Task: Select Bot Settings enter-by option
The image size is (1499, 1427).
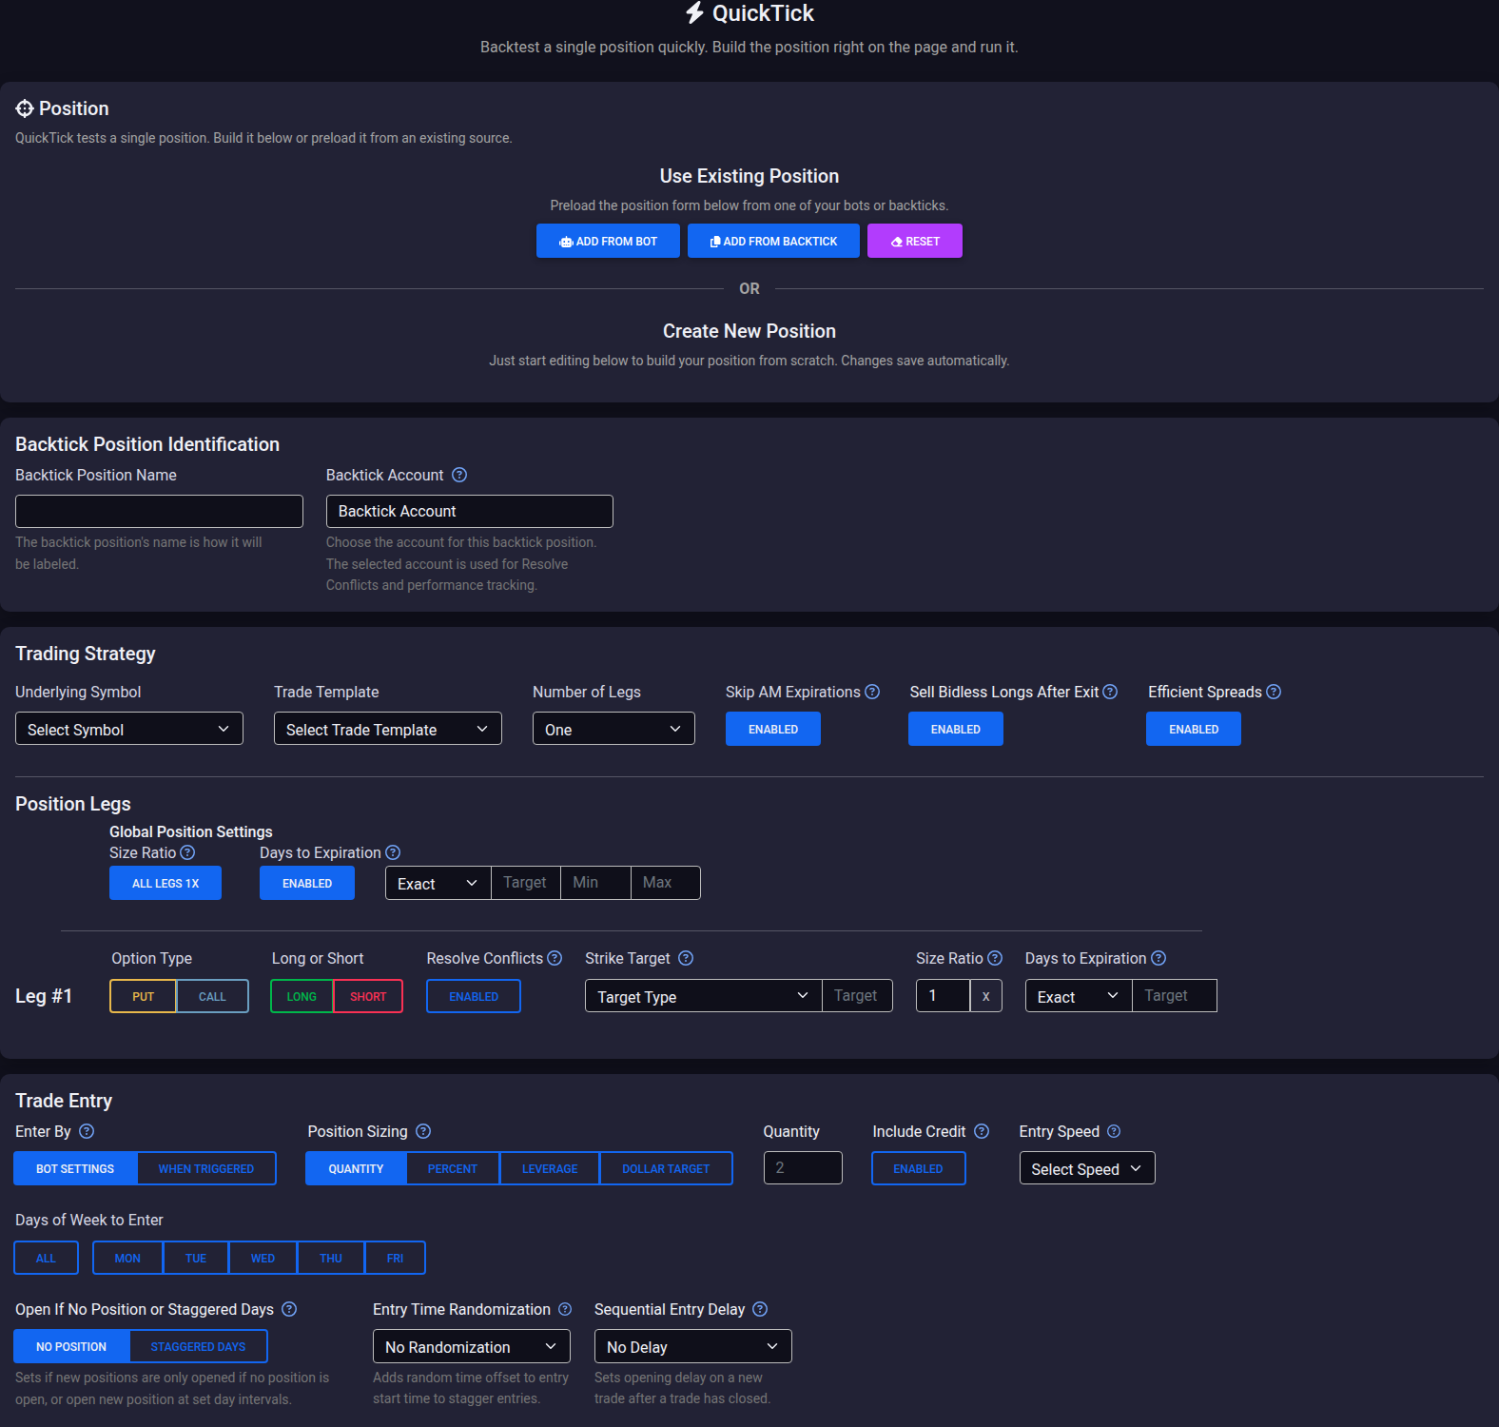Action: coord(75,1168)
